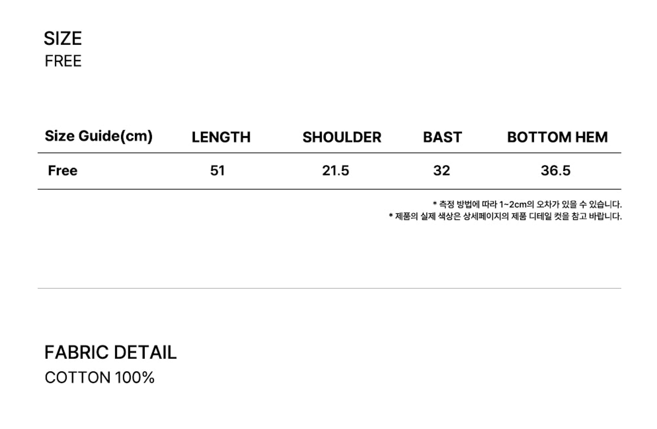Click the length value 51
The height and width of the screenshot is (429, 657).
[x=217, y=171]
